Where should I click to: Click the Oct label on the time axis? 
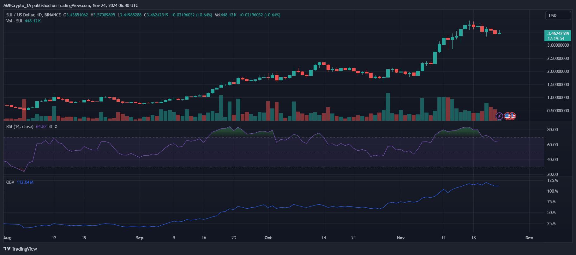268,238
